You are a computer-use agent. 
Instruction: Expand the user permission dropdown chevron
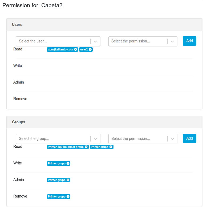point(172,41)
